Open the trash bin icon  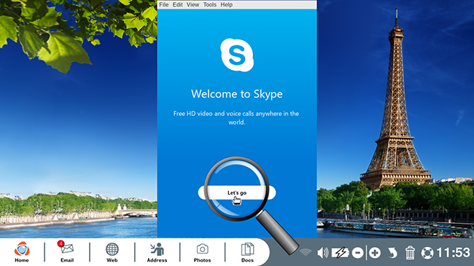pos(410,252)
